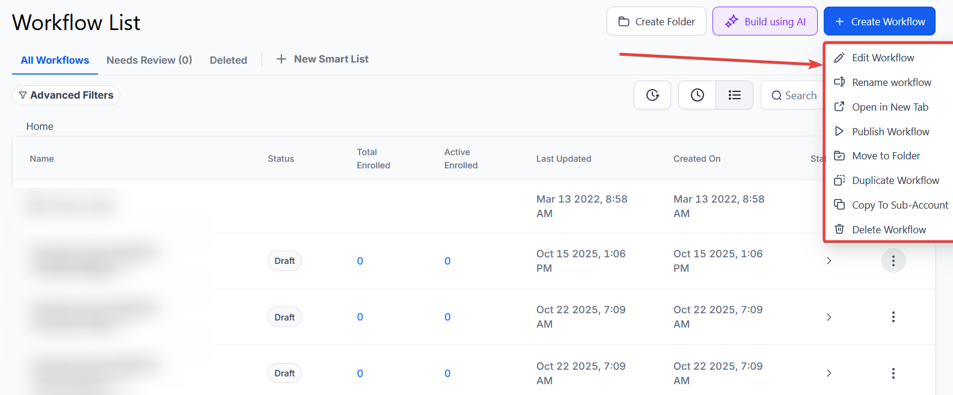Switch to list view icon

coord(734,95)
